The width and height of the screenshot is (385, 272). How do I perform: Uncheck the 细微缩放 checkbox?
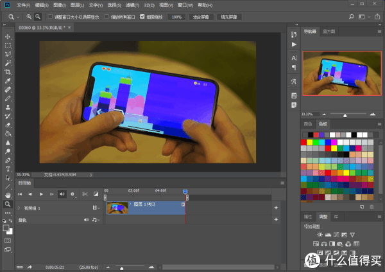click(x=142, y=17)
